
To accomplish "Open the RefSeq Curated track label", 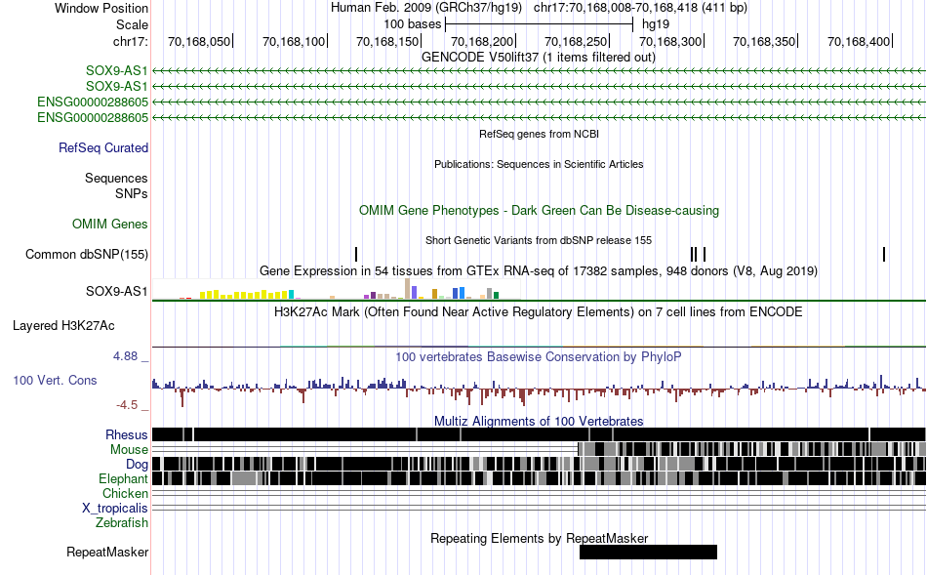I will [102, 147].
